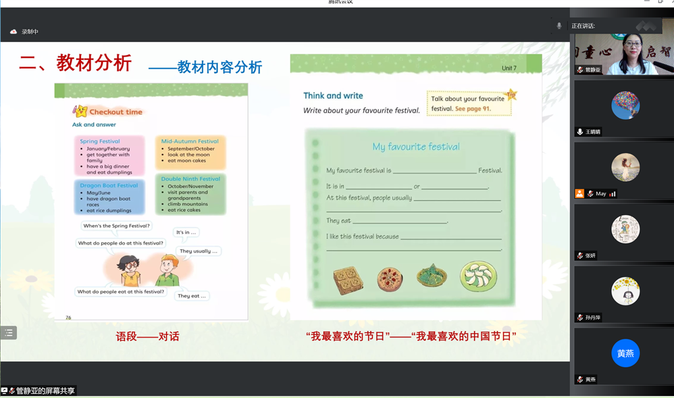
Task: Click the microphone icon beside 正在讲话
Action: 559,26
